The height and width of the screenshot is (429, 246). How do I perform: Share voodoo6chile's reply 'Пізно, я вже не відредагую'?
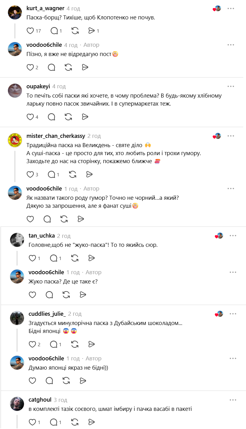pyautogui.click(x=85, y=67)
